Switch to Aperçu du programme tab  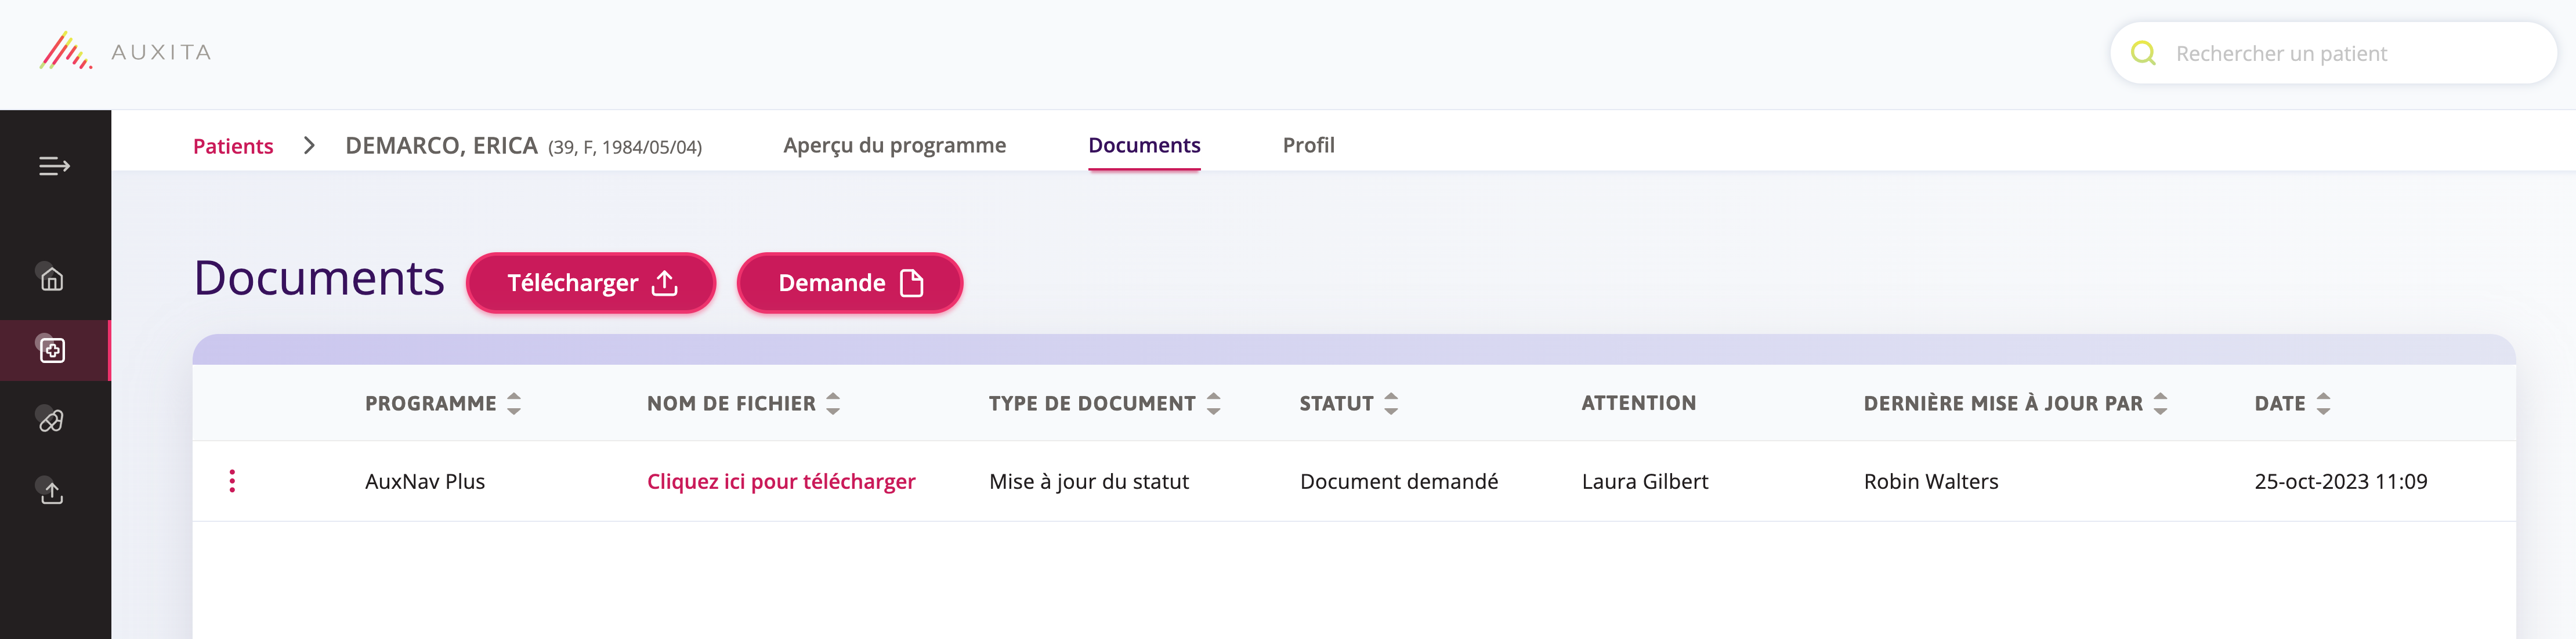click(894, 145)
